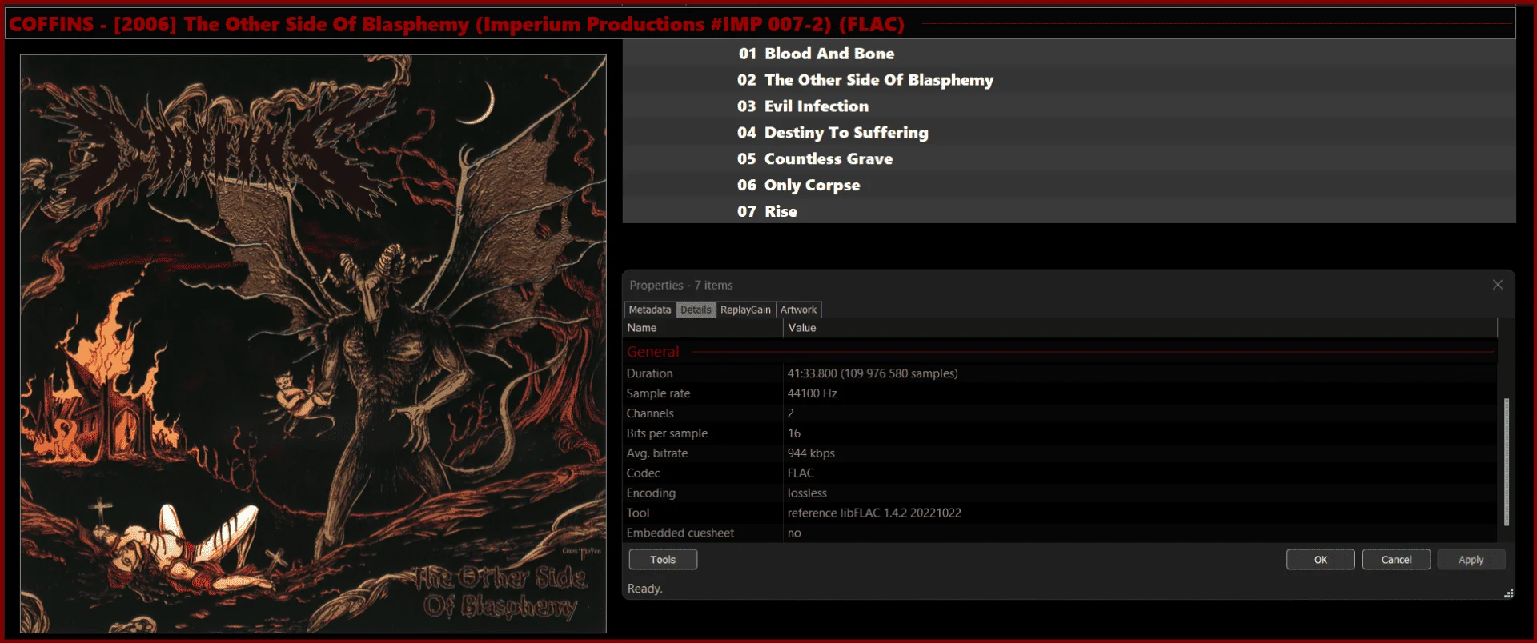Select the Codec row
Screen dimensions: 1537x643
coord(1060,473)
